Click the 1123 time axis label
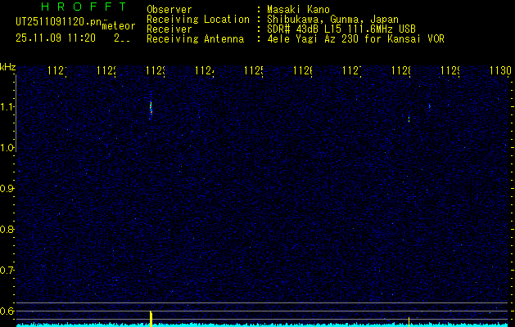Viewport: 515px width, 327px height. pos(156,70)
